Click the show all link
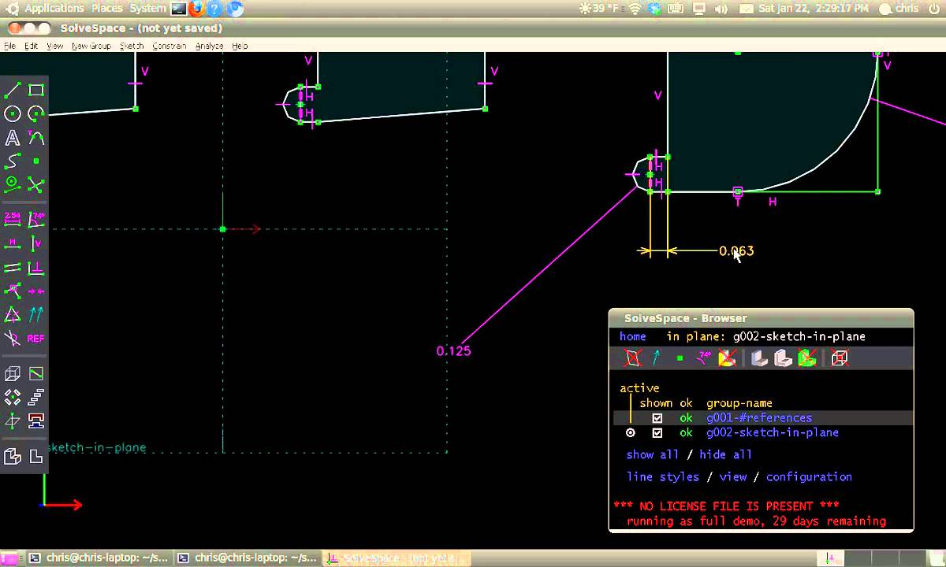The width and height of the screenshot is (946, 567). click(x=653, y=455)
